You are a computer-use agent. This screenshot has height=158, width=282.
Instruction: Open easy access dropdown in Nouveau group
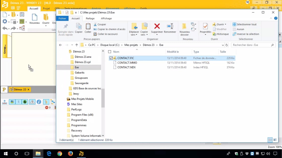[x=194, y=29]
